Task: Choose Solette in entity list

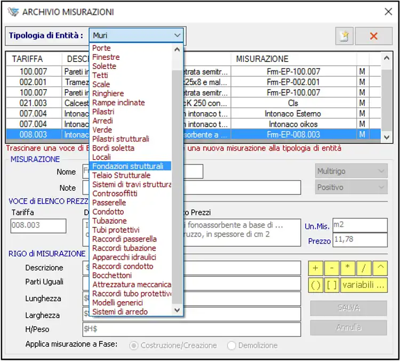Action: point(131,66)
